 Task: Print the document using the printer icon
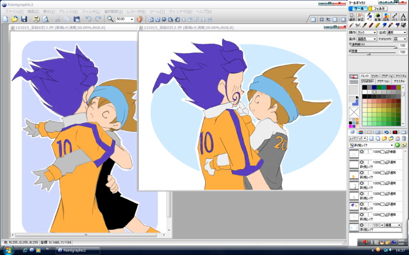coord(36,19)
